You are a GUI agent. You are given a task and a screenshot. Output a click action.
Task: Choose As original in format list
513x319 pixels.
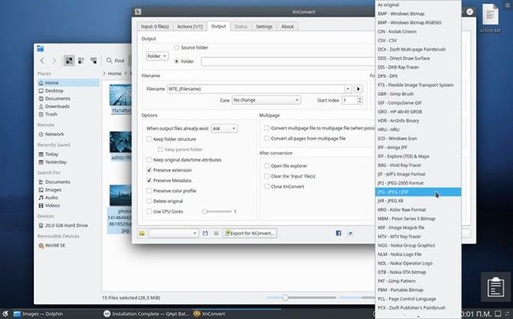(x=418, y=5)
